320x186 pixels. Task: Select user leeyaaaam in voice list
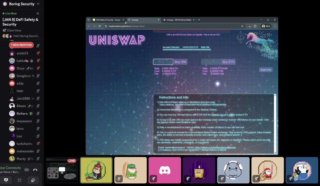(x=24, y=121)
